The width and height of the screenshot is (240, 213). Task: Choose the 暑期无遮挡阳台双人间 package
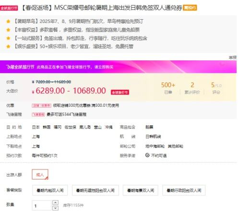(x=96, y=190)
